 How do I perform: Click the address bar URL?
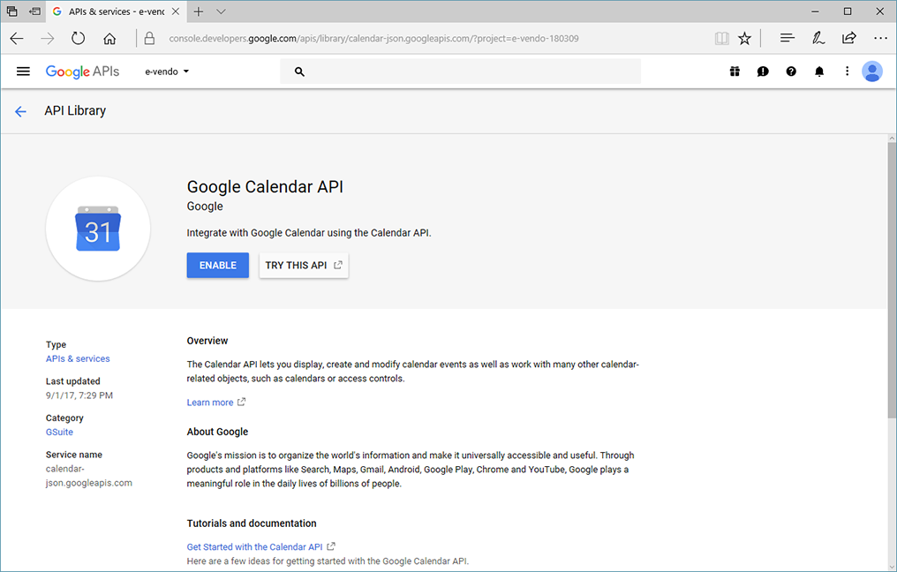click(x=373, y=38)
